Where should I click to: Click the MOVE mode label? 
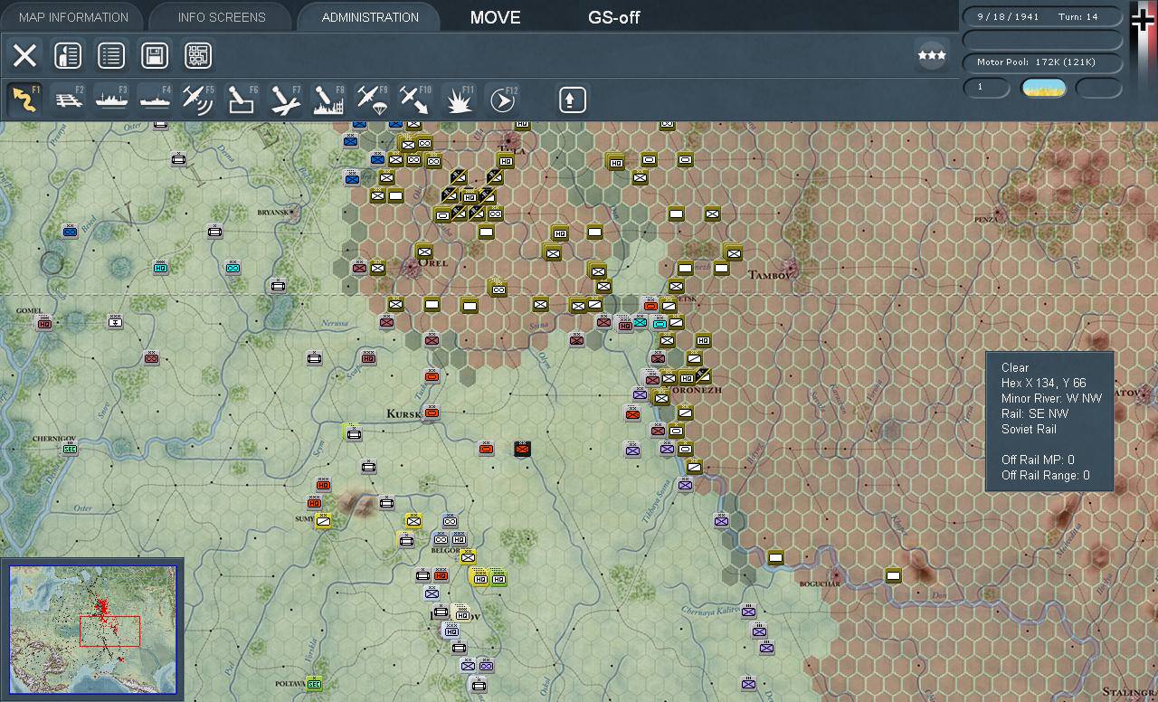pos(496,17)
